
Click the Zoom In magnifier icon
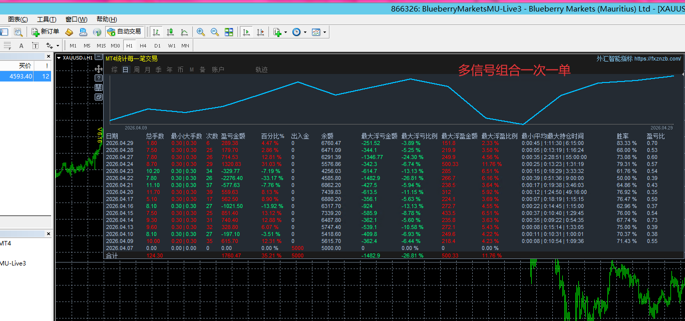pos(201,32)
